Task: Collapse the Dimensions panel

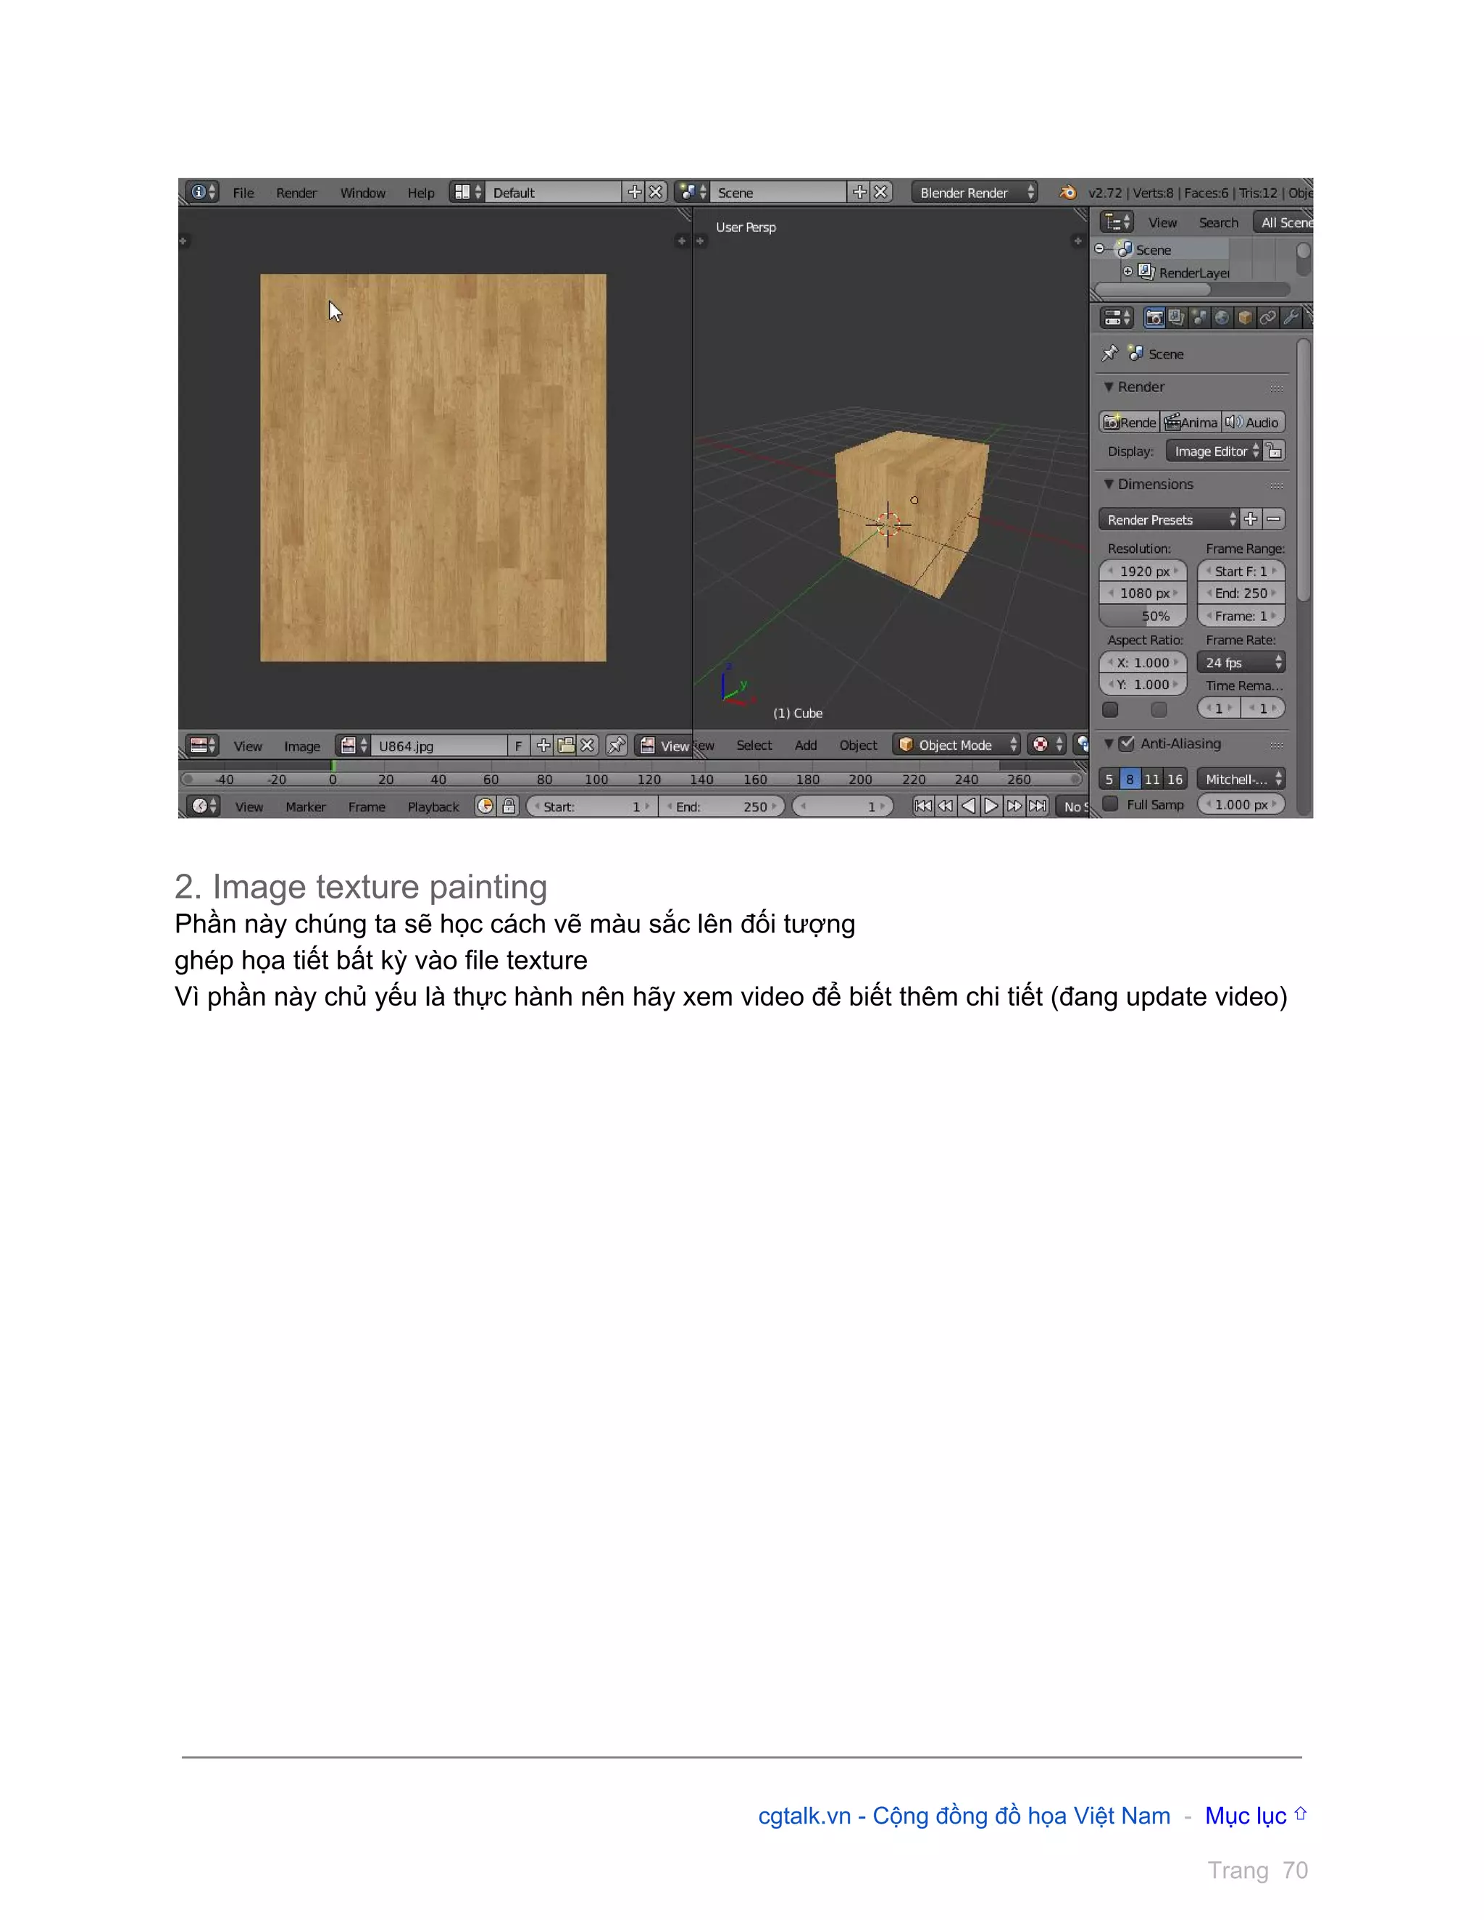Action: pyautogui.click(x=1109, y=485)
